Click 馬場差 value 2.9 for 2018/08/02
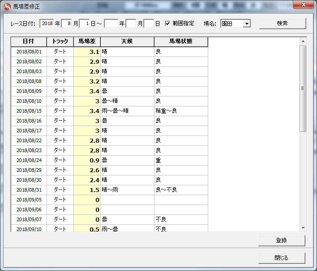The image size is (317, 271). tap(87, 62)
